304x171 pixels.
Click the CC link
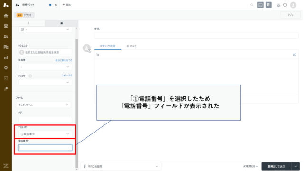coord(294,55)
